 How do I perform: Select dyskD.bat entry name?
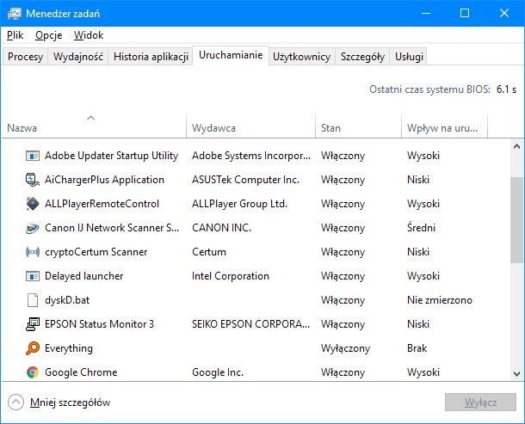67,300
